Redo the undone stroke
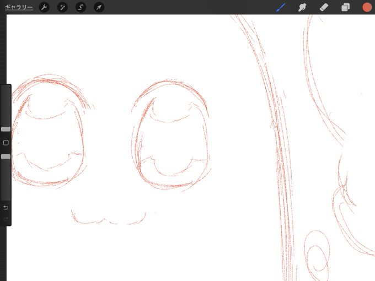 click(x=6, y=219)
